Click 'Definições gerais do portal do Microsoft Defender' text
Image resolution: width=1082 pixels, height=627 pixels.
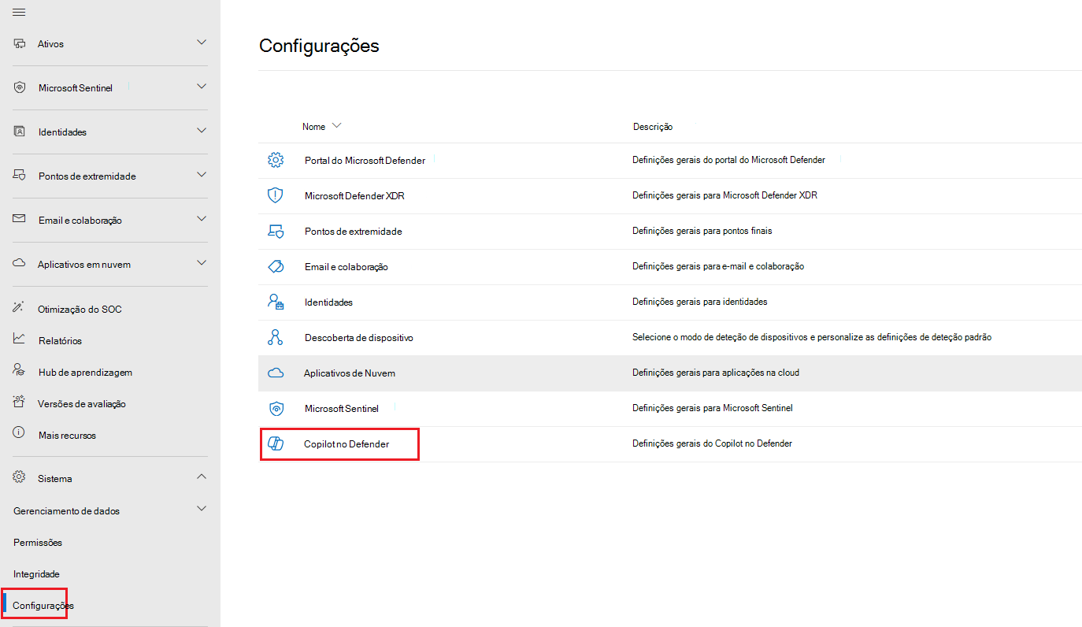point(728,160)
